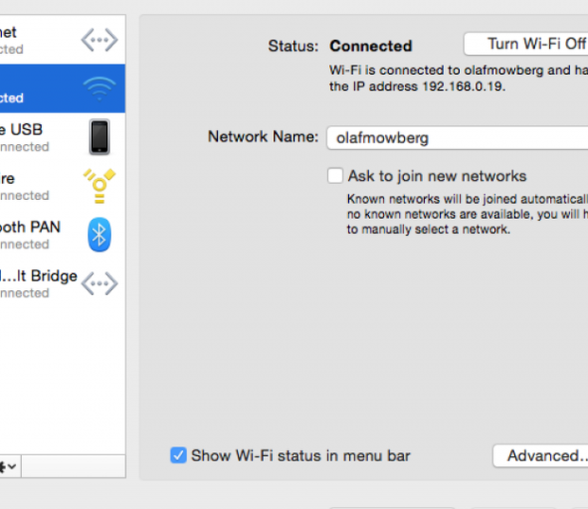
Task: Click the Network Name label
Action: pos(263,136)
